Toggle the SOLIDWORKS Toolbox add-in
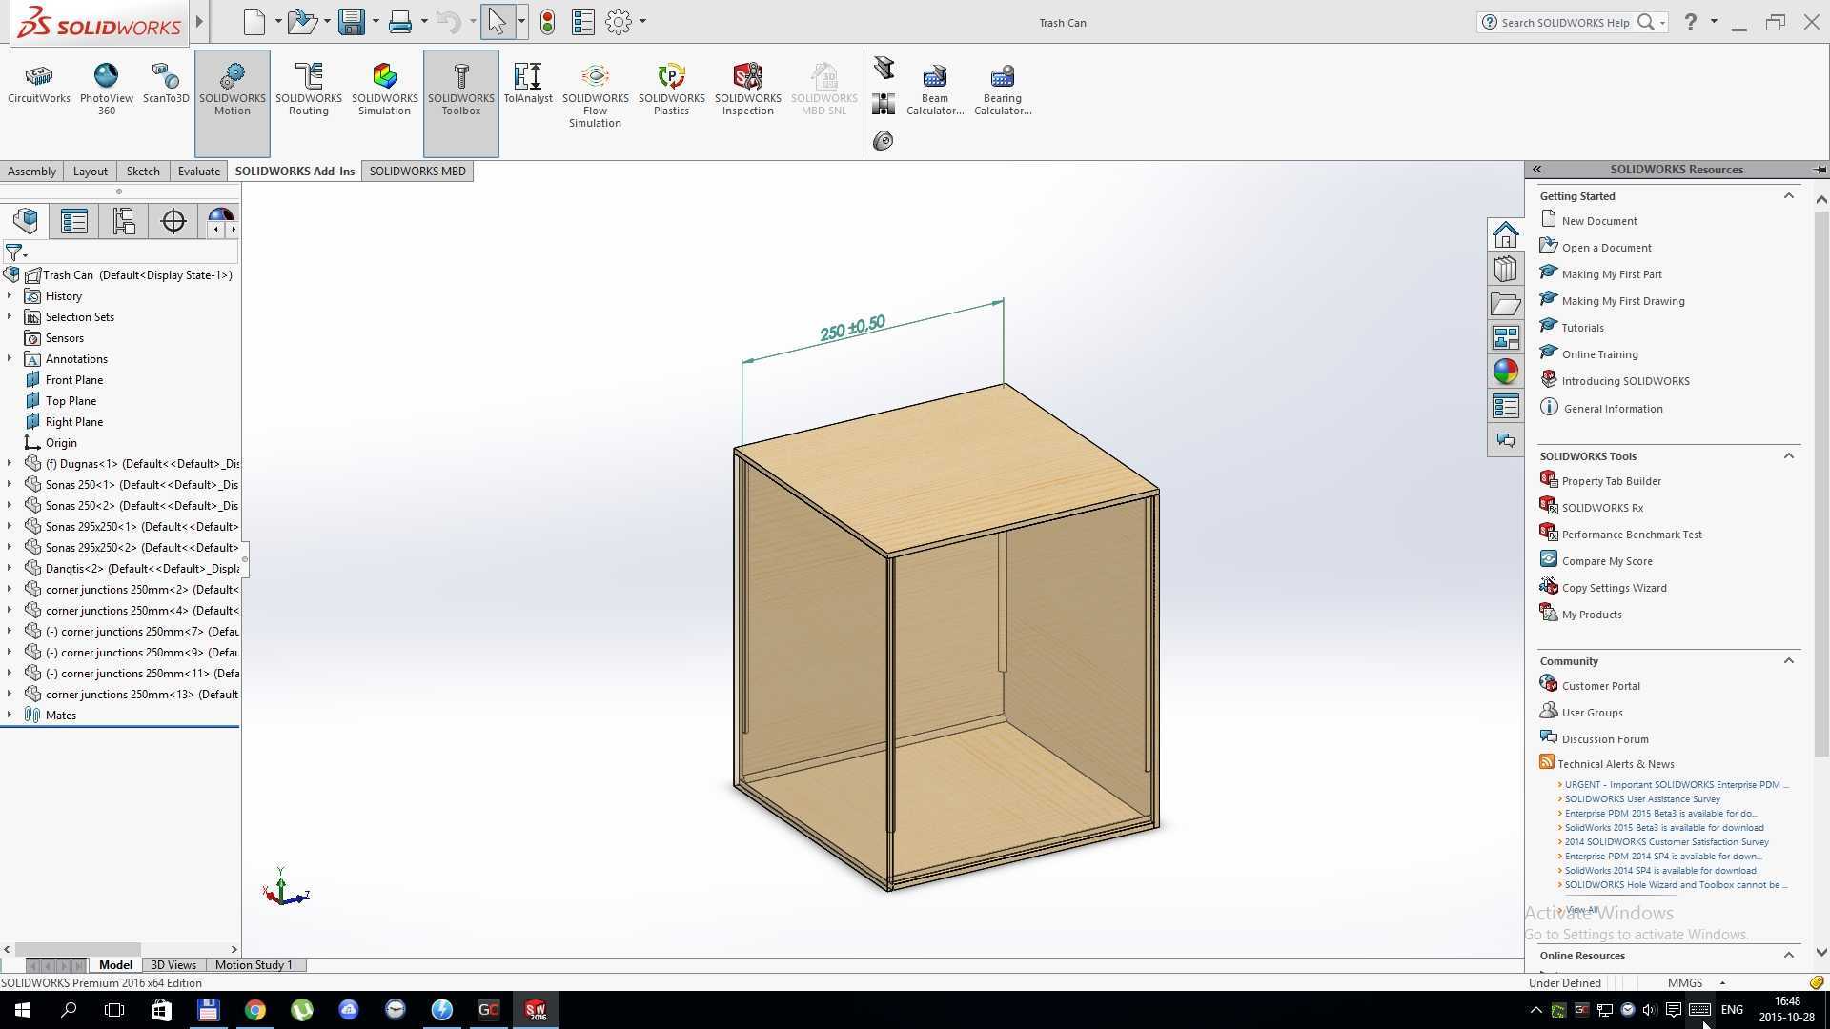 461,103
